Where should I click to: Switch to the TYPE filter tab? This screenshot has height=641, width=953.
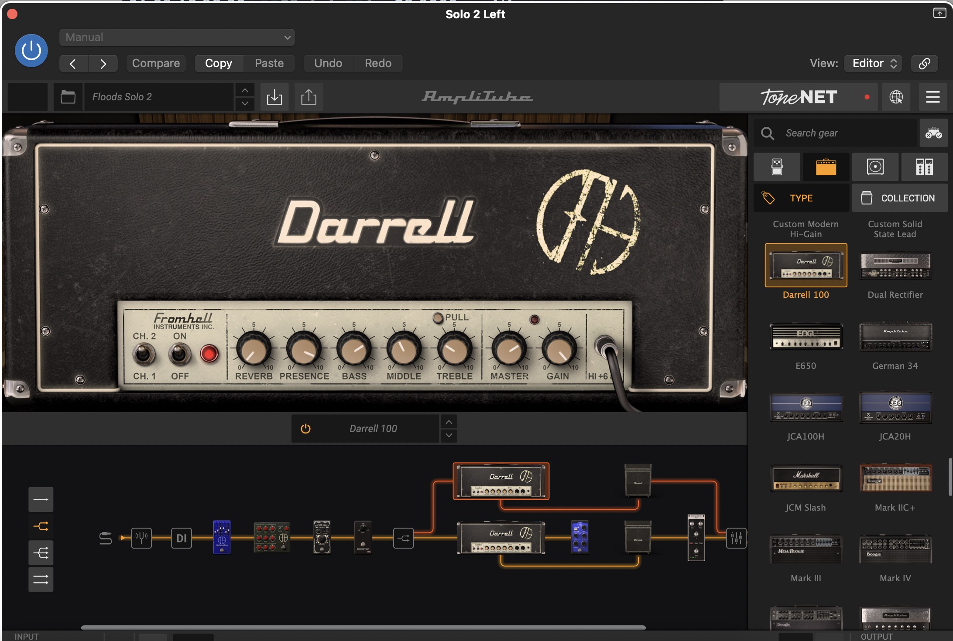802,198
